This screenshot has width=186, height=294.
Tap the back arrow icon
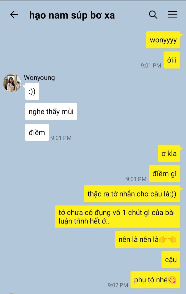point(14,15)
